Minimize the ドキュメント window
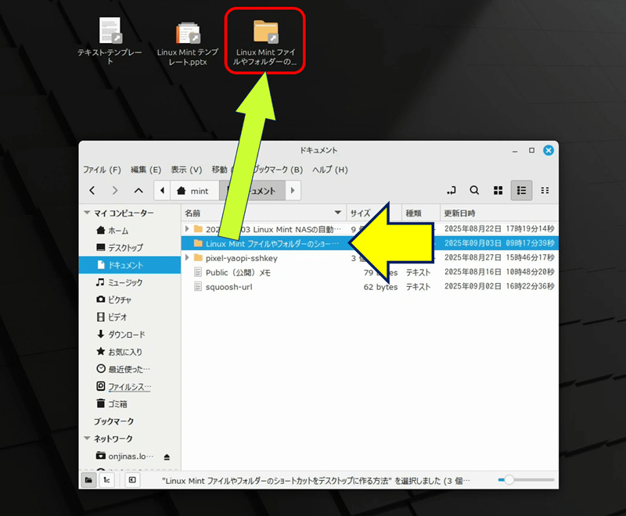This screenshot has width=626, height=516. (515, 151)
